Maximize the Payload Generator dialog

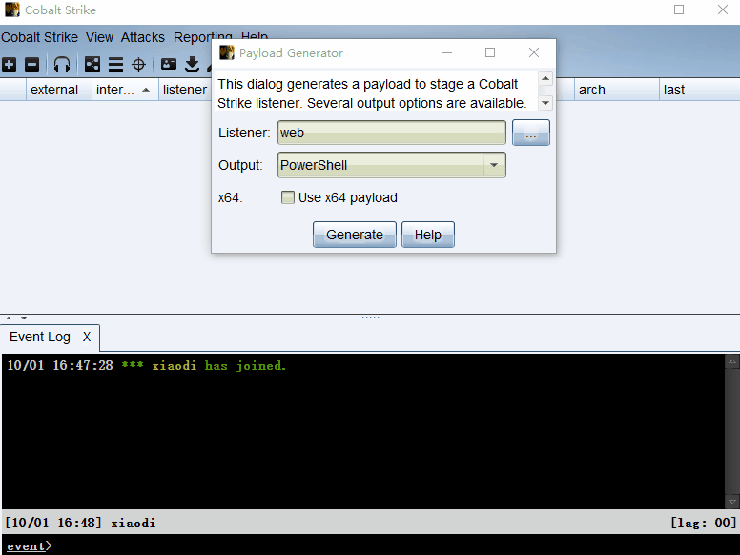490,52
